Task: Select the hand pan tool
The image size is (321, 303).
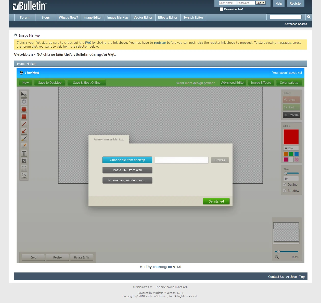Action: point(24,102)
